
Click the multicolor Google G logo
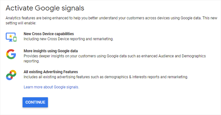11,54
